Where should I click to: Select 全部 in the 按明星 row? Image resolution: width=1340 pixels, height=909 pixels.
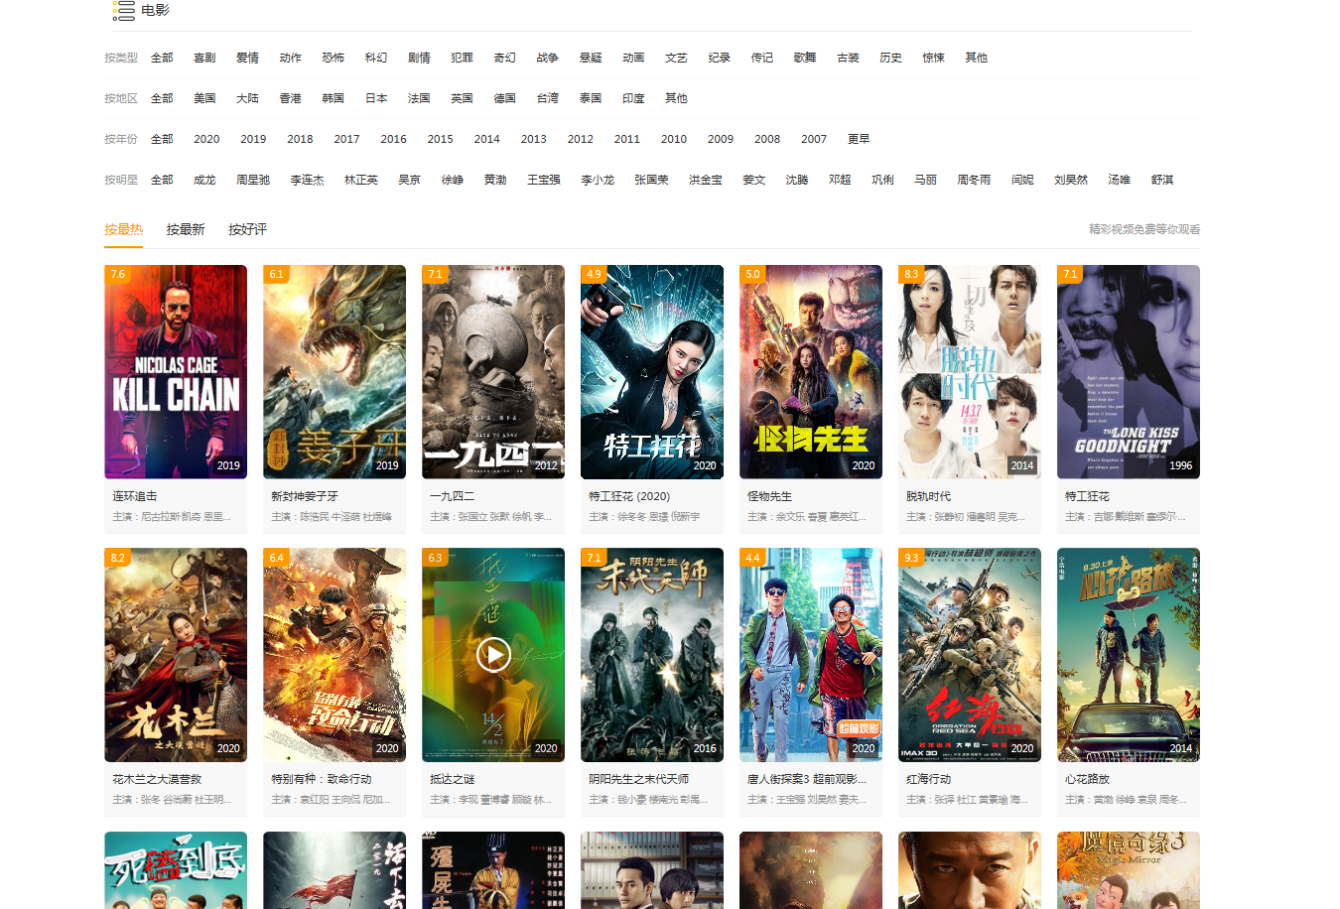162,180
